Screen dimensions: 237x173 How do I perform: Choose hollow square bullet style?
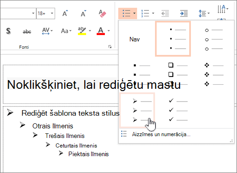178,74
